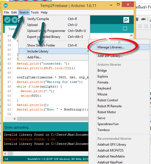Click the editor scroll-up arrow
The height and width of the screenshot is (164, 151).
pyautogui.click(x=131, y=35)
